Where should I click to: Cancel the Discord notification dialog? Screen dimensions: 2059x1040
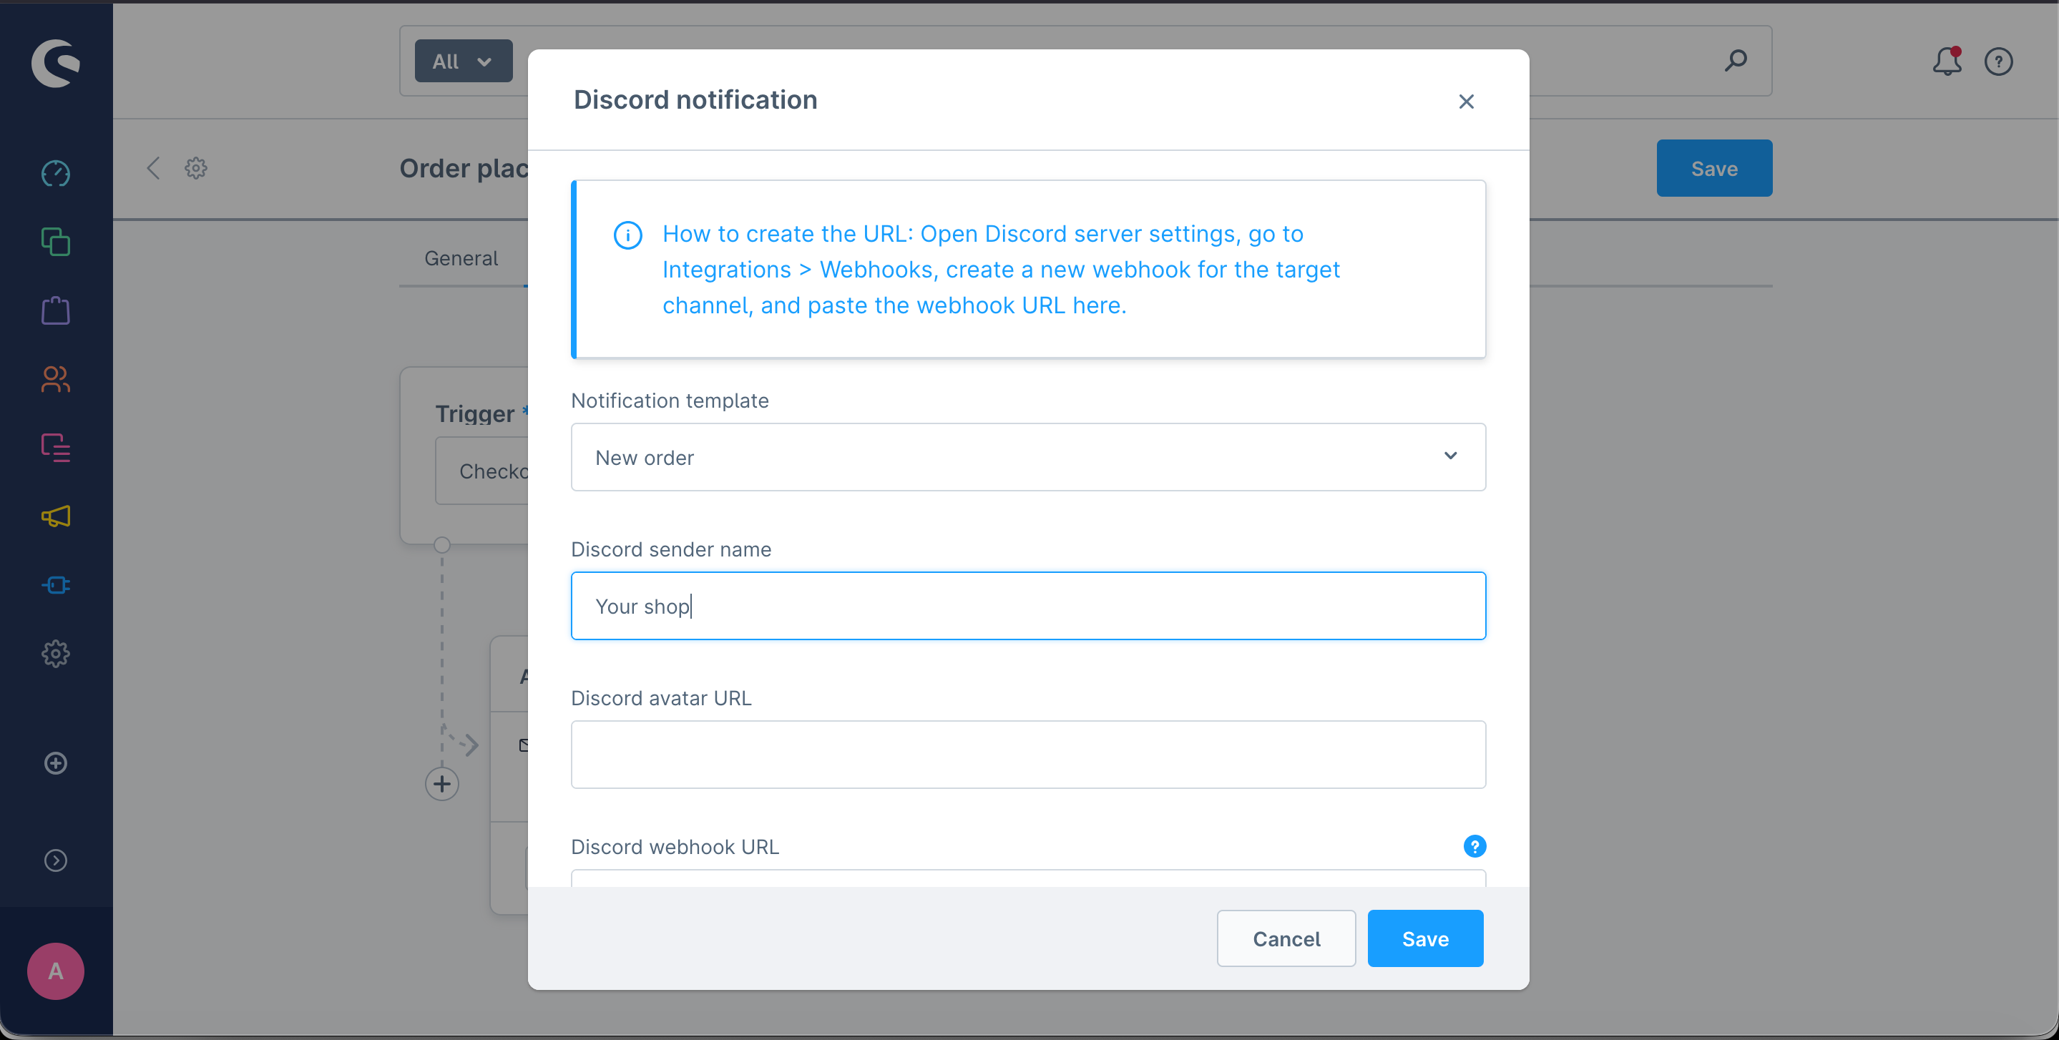click(x=1286, y=938)
